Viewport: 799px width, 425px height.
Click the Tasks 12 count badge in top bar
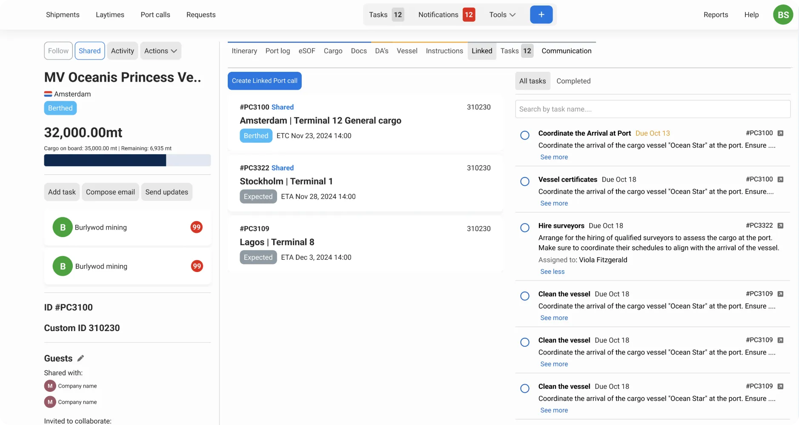tap(398, 14)
